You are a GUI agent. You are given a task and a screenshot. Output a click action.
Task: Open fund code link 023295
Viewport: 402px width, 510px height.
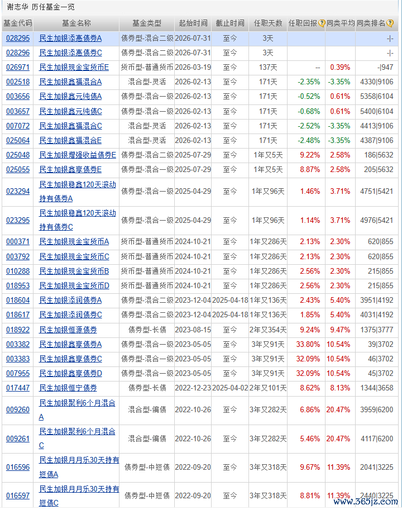tap(18, 221)
